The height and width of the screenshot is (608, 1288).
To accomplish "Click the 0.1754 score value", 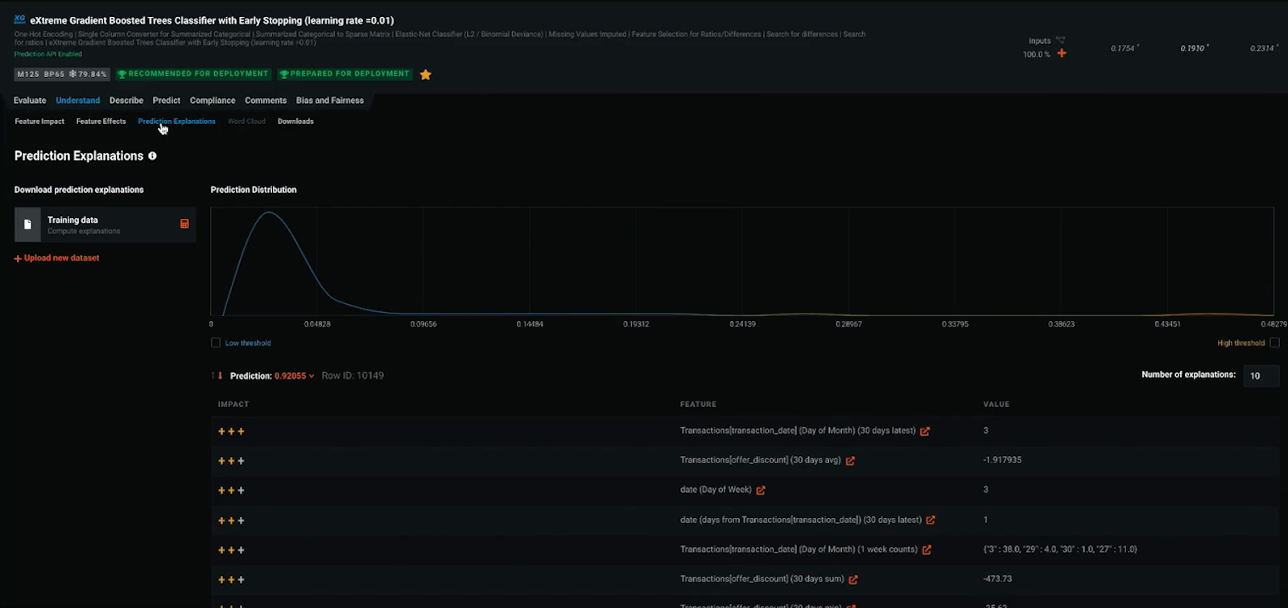I will 1123,48.
